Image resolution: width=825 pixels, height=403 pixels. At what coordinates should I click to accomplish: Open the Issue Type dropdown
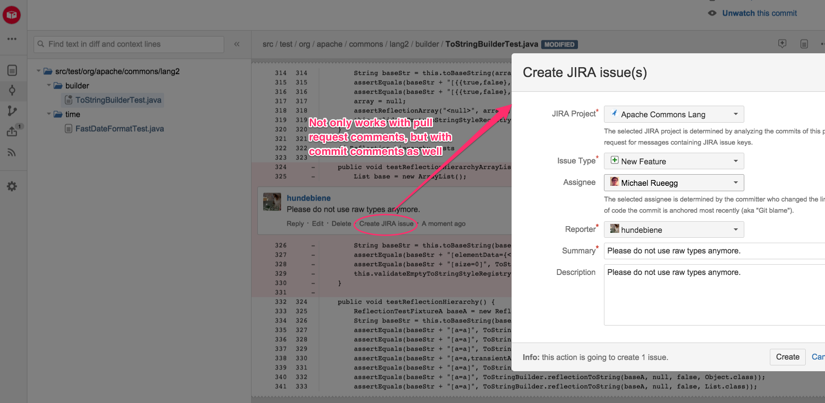674,161
